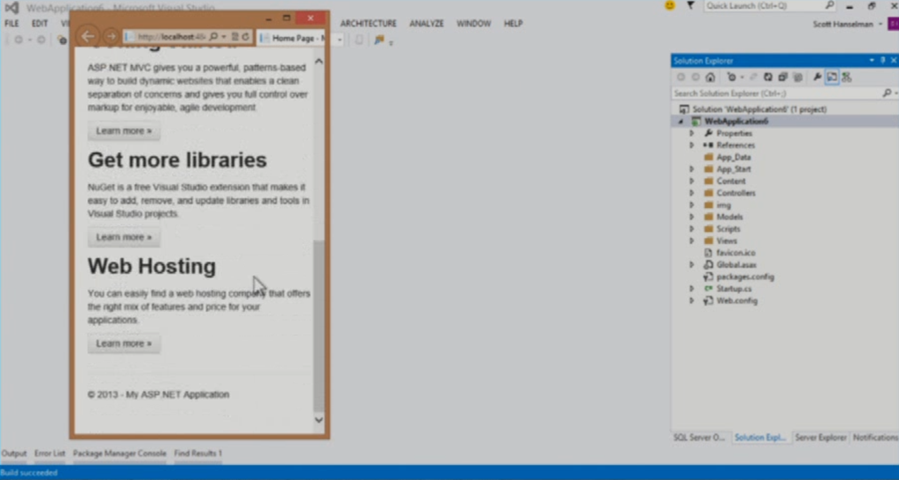Image resolution: width=899 pixels, height=480 pixels.
Task: Click Visual Studio toolbar Navigate Backward icon
Action: click(18, 40)
